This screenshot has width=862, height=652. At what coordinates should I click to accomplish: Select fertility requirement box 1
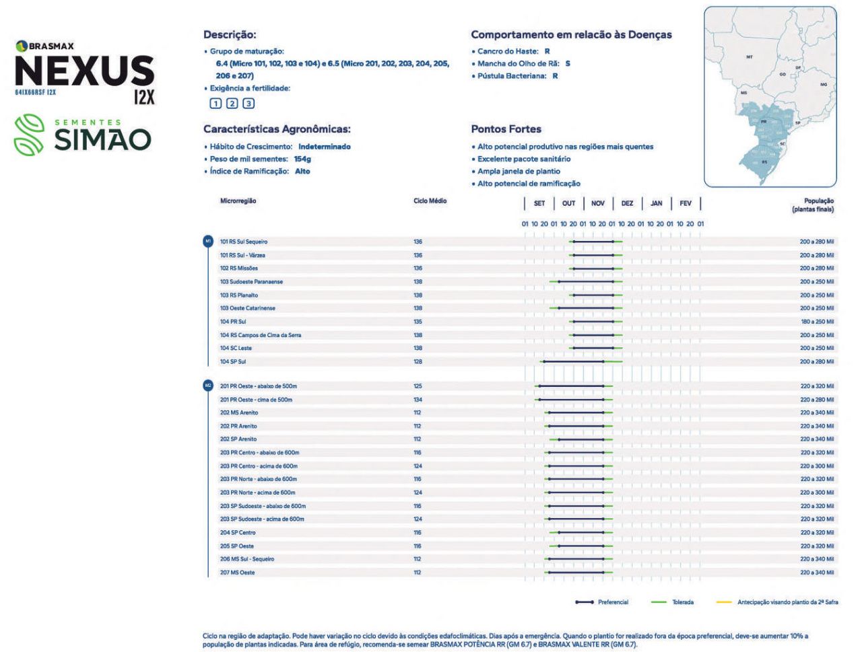point(215,104)
